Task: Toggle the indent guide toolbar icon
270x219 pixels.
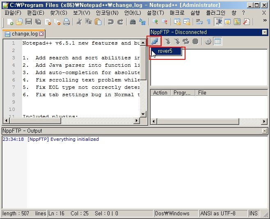Action: tap(218, 22)
